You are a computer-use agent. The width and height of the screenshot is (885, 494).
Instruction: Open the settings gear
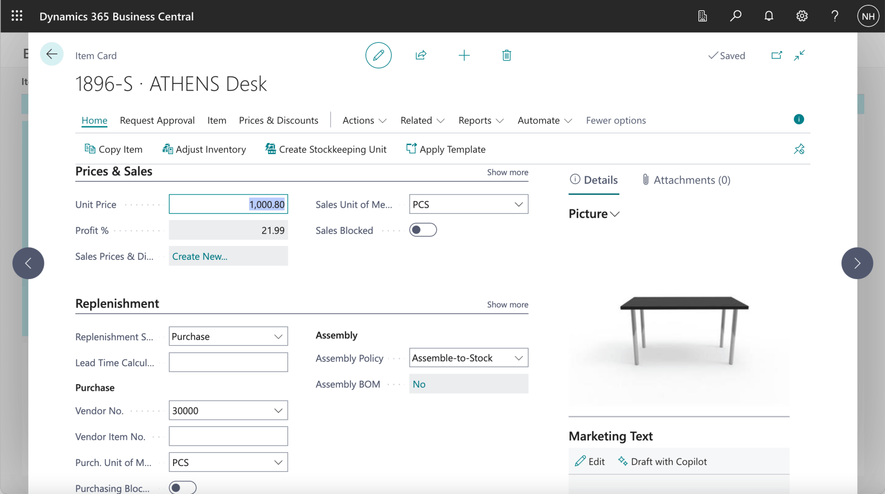[x=802, y=16]
